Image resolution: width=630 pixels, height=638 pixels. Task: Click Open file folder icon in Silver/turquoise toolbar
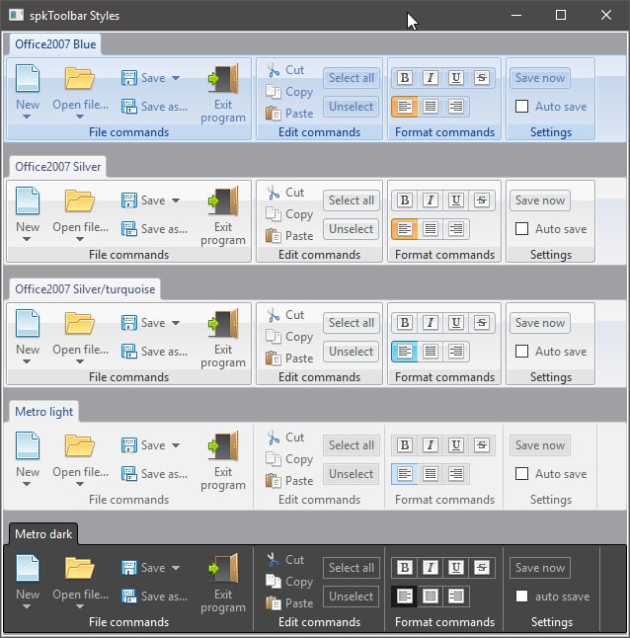[x=80, y=323]
